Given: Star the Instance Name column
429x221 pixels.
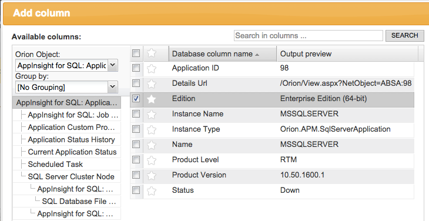Looking at the screenshot, I should point(151,115).
